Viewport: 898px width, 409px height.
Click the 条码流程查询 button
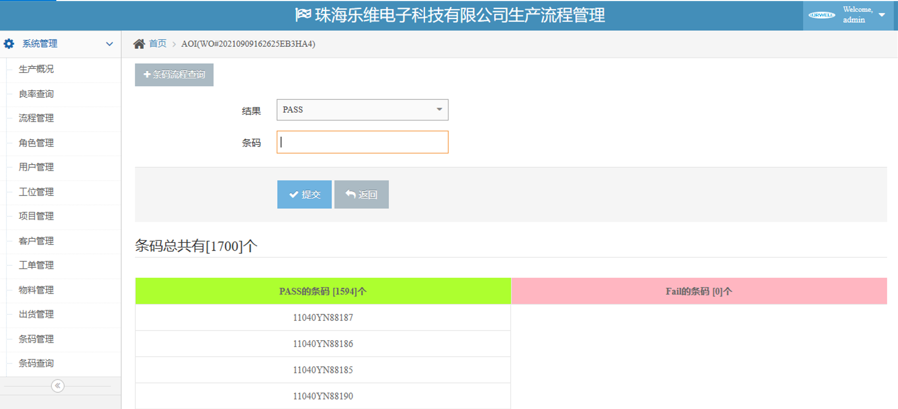pyautogui.click(x=174, y=75)
